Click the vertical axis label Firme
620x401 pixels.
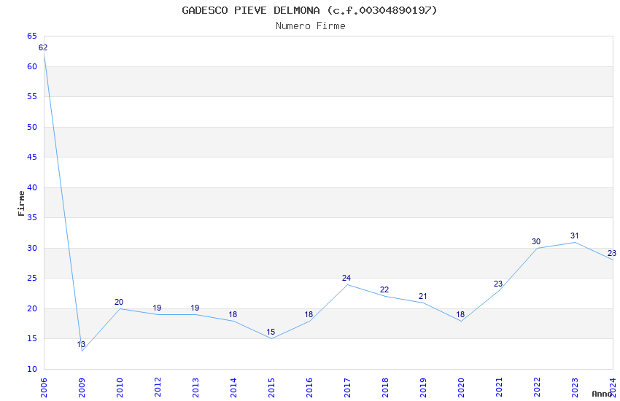(21, 203)
